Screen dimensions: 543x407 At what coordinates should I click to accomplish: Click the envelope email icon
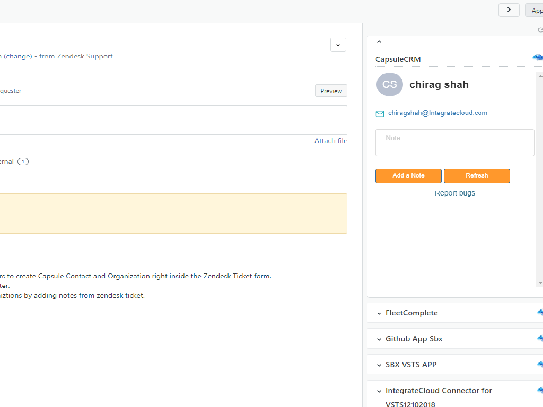[x=380, y=113]
